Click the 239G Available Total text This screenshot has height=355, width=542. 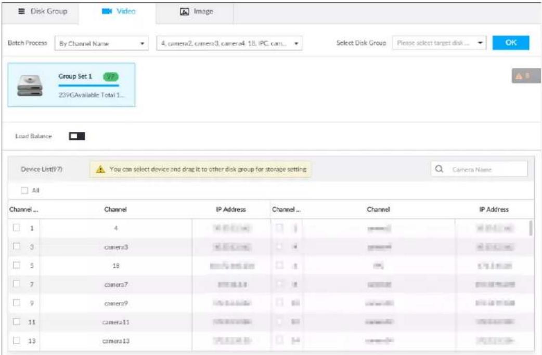(91, 95)
